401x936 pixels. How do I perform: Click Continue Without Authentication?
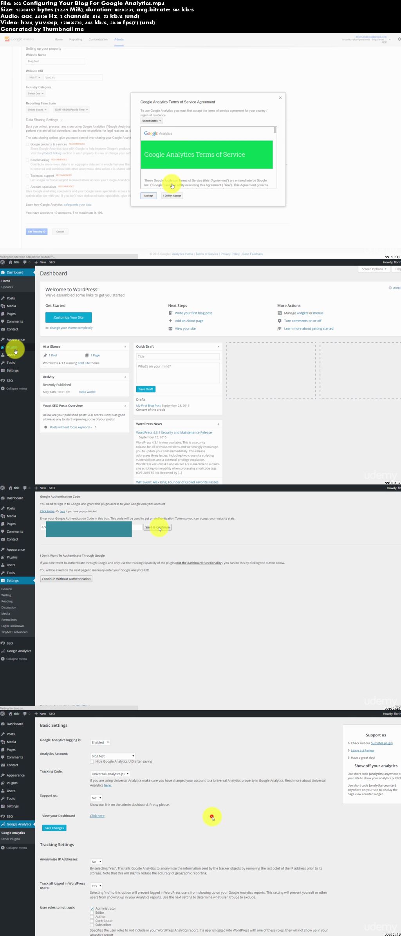[x=66, y=579]
